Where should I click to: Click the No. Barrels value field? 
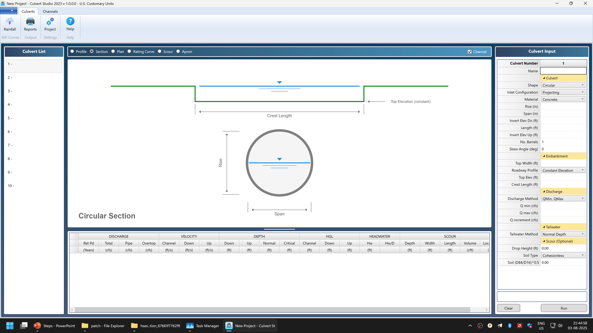563,142
